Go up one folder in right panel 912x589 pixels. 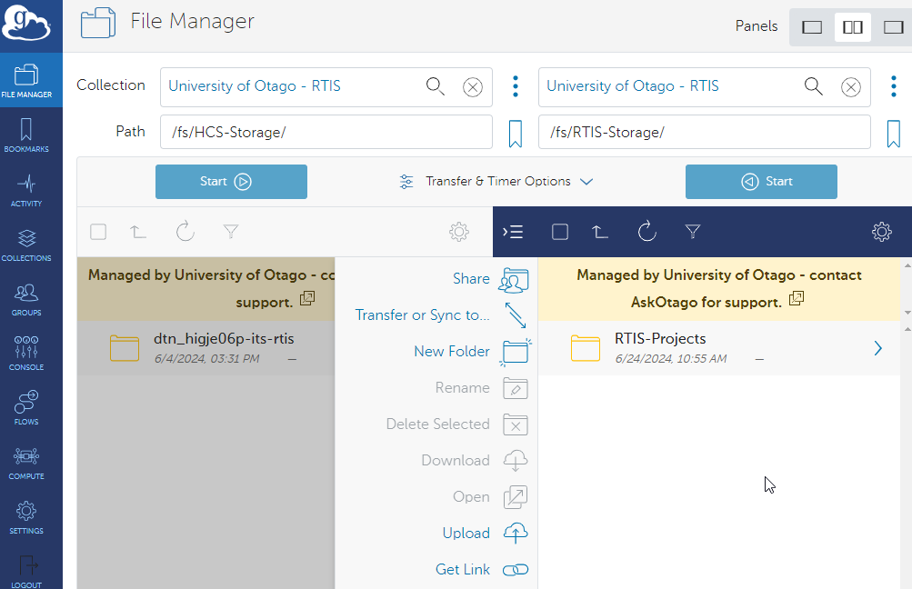600,232
